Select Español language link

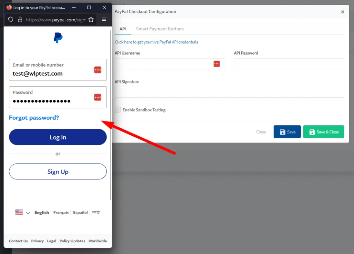point(80,212)
